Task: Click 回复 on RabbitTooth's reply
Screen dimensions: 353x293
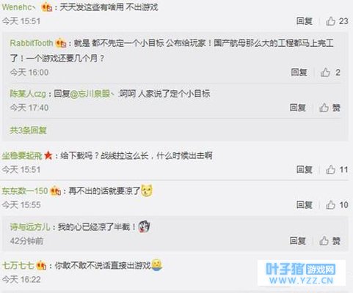Action: [299, 73]
